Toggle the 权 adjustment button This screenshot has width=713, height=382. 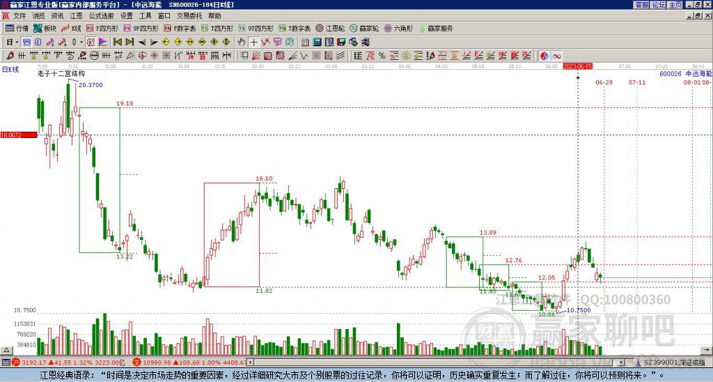(91, 42)
